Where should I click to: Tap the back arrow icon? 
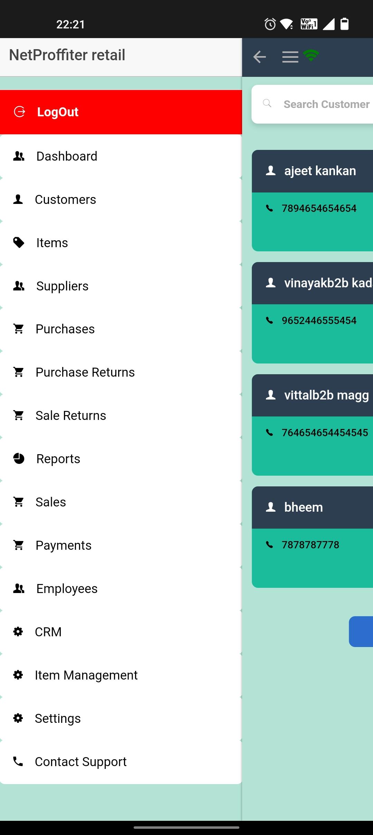pyautogui.click(x=259, y=57)
